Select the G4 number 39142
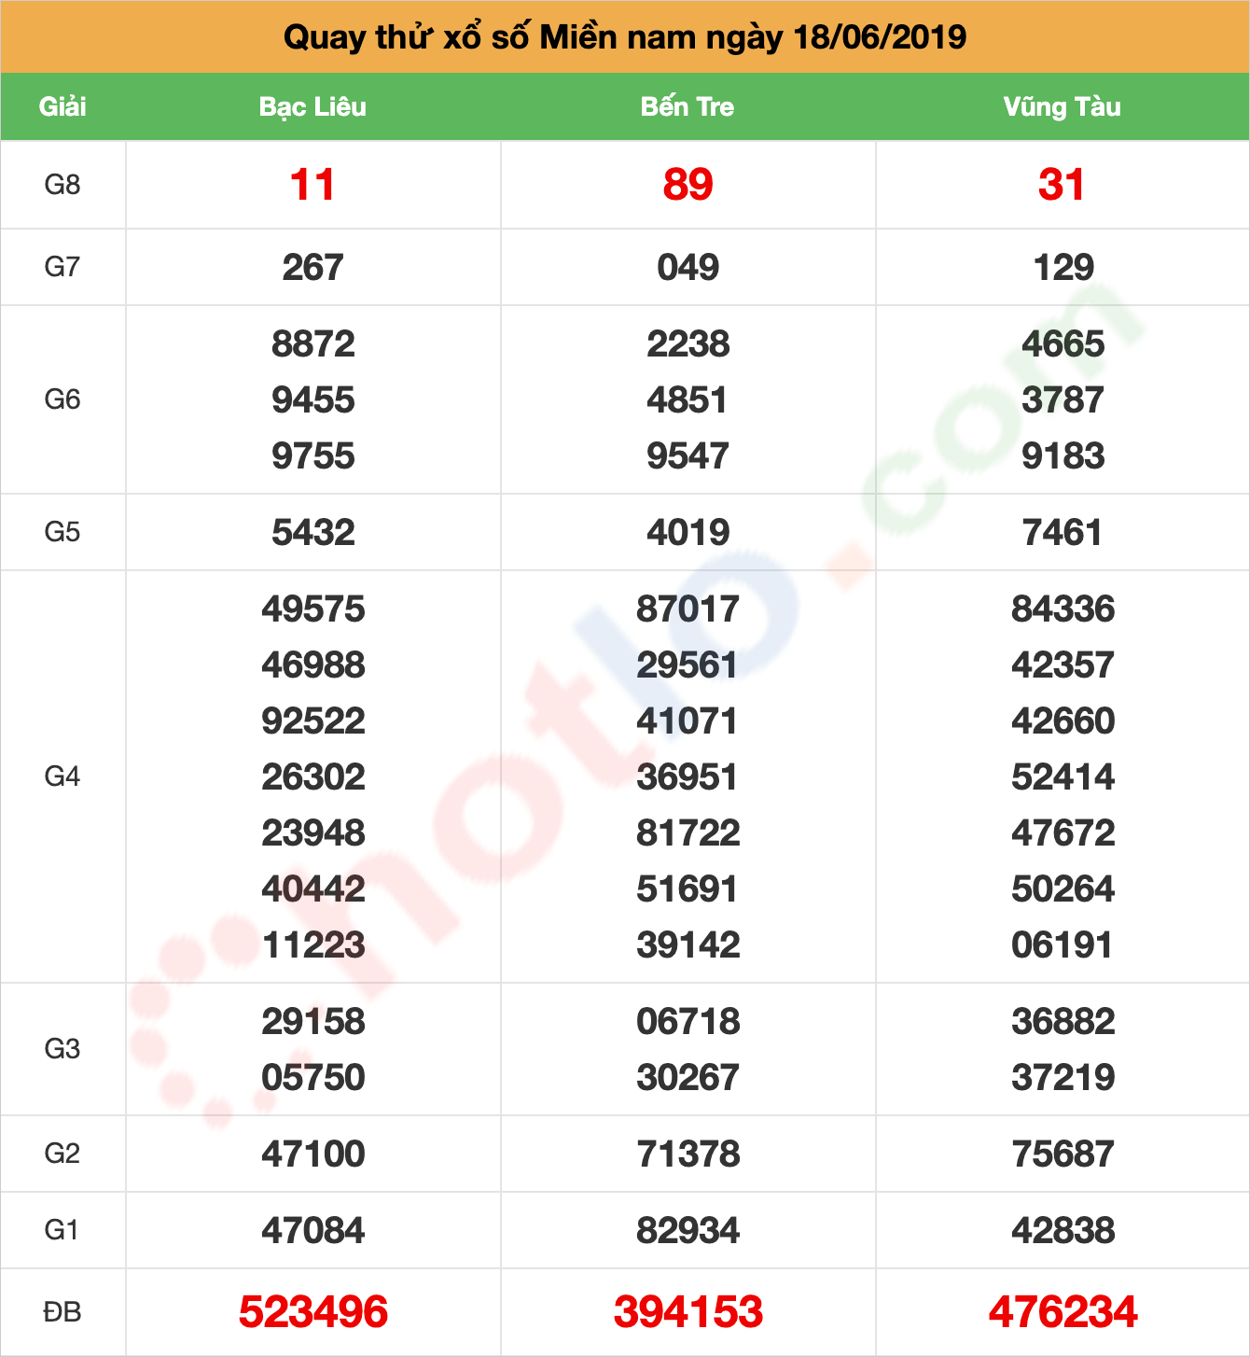Image resolution: width=1250 pixels, height=1357 pixels. [x=687, y=945]
